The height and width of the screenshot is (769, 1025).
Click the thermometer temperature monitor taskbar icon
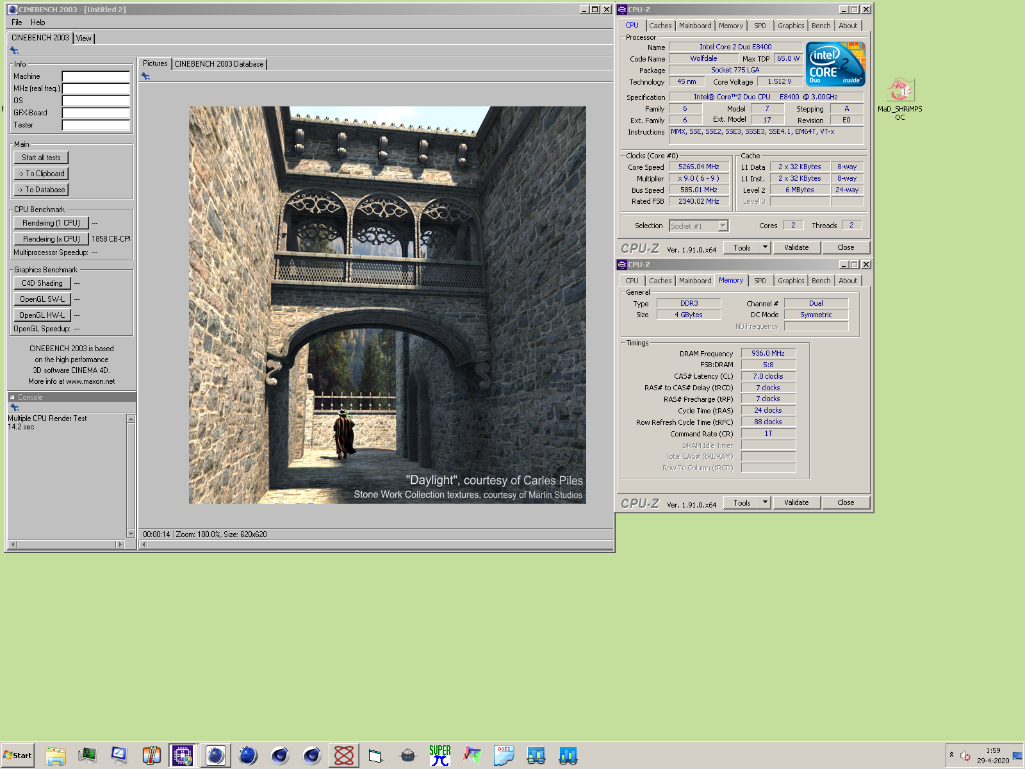coord(152,756)
